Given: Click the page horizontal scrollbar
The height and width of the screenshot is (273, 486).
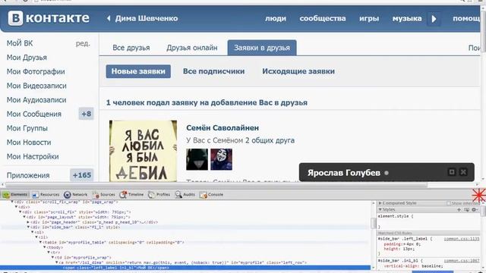Looking at the screenshot, I should (x=216, y=185).
